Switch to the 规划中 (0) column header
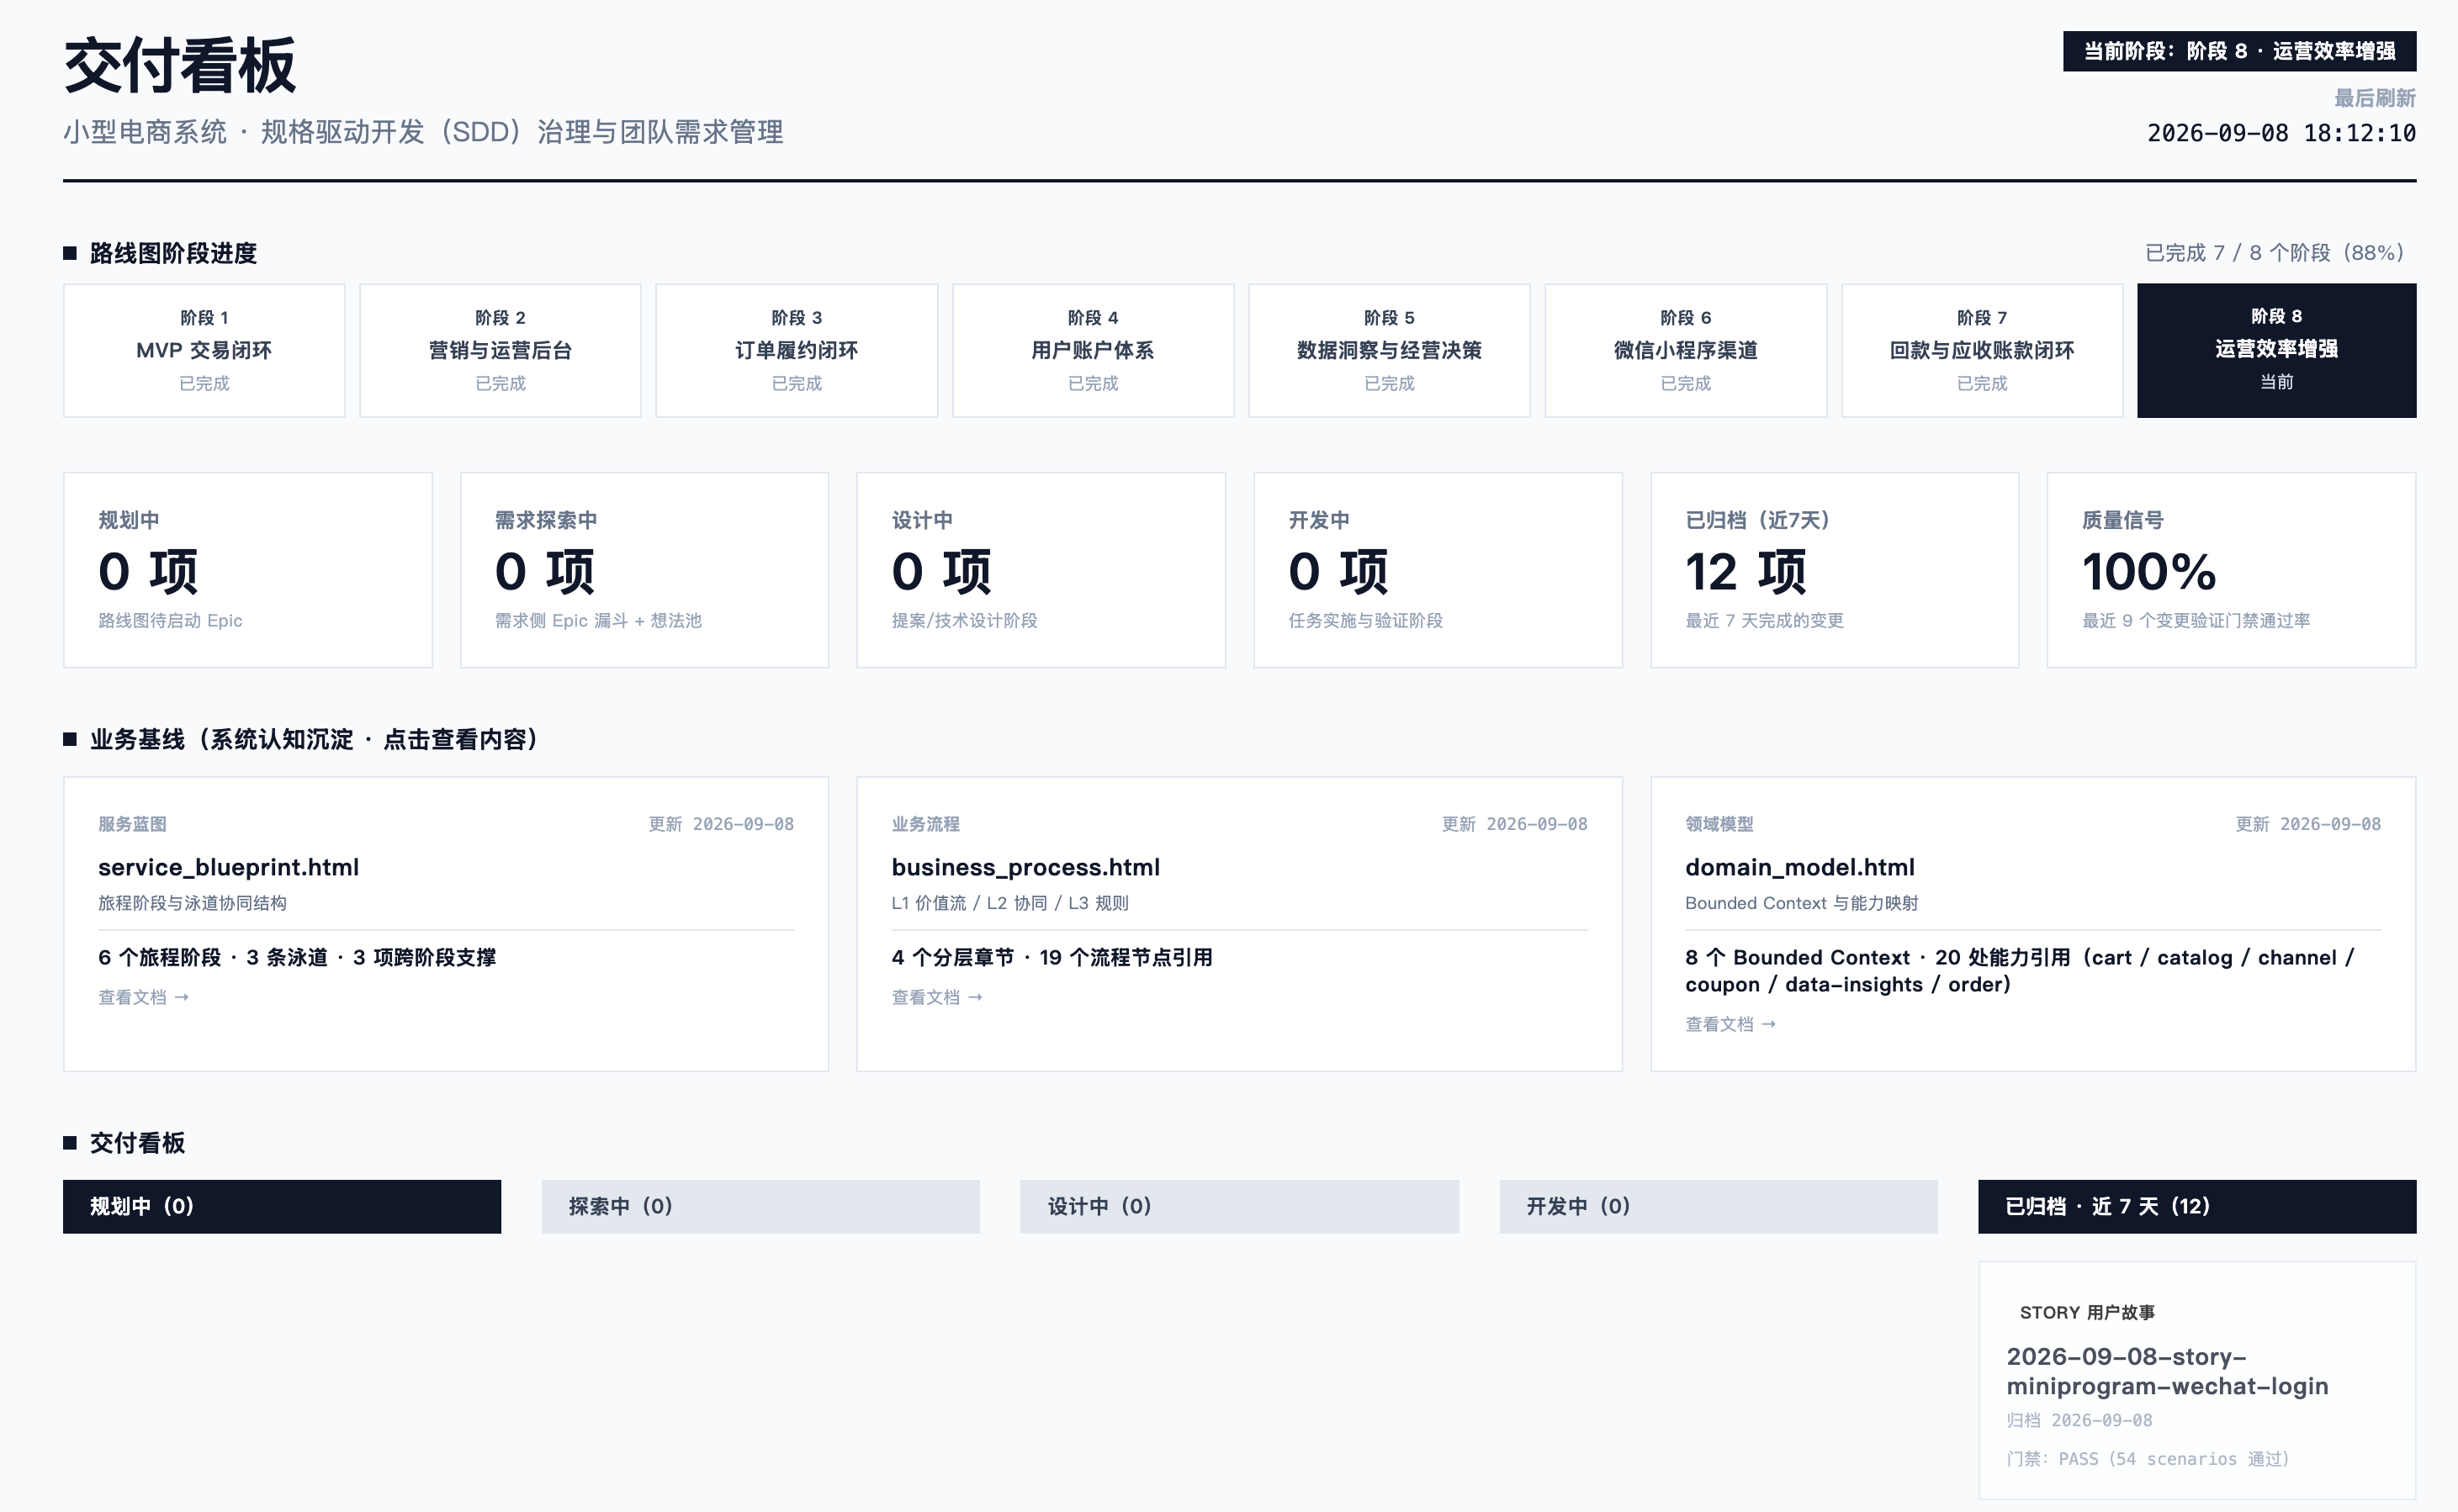 282,1206
